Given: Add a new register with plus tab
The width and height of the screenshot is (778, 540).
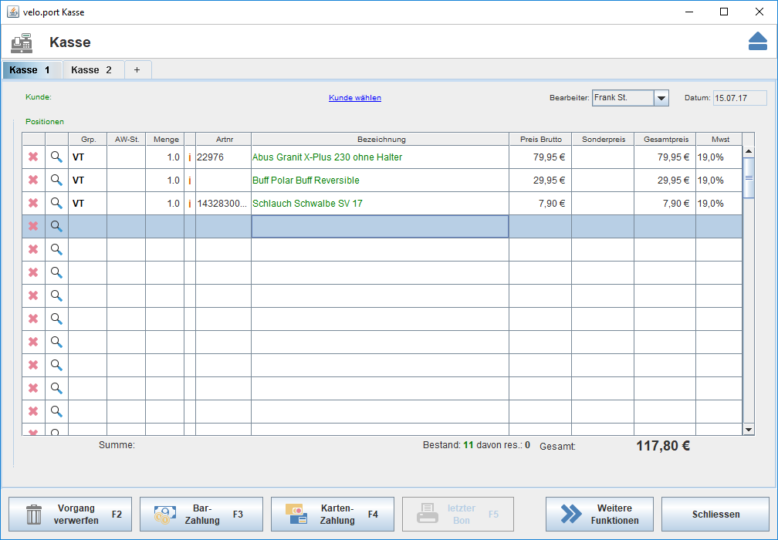Looking at the screenshot, I should pyautogui.click(x=137, y=69).
